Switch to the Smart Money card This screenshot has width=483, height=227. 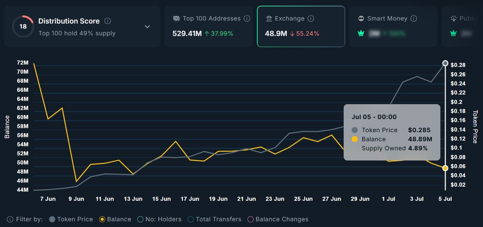click(x=393, y=26)
